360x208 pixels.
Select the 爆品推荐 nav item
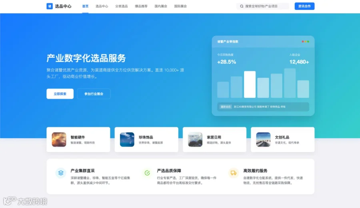(x=141, y=6)
